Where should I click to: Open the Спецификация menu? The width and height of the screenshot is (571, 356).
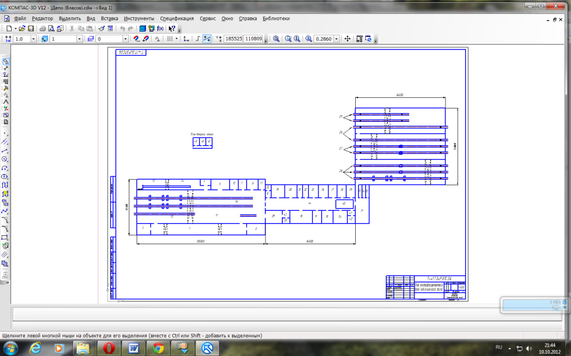[x=177, y=18]
